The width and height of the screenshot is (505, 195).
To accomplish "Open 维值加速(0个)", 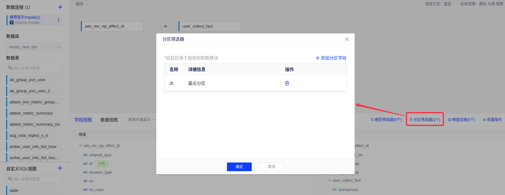I will 461,119.
